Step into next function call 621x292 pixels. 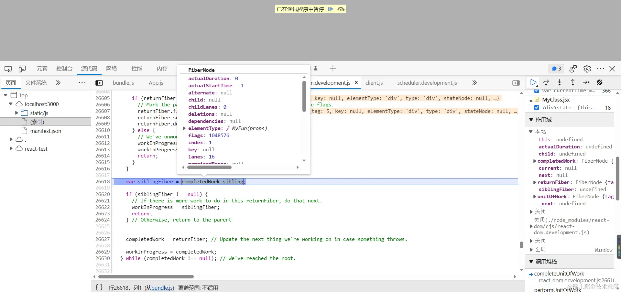(560, 82)
